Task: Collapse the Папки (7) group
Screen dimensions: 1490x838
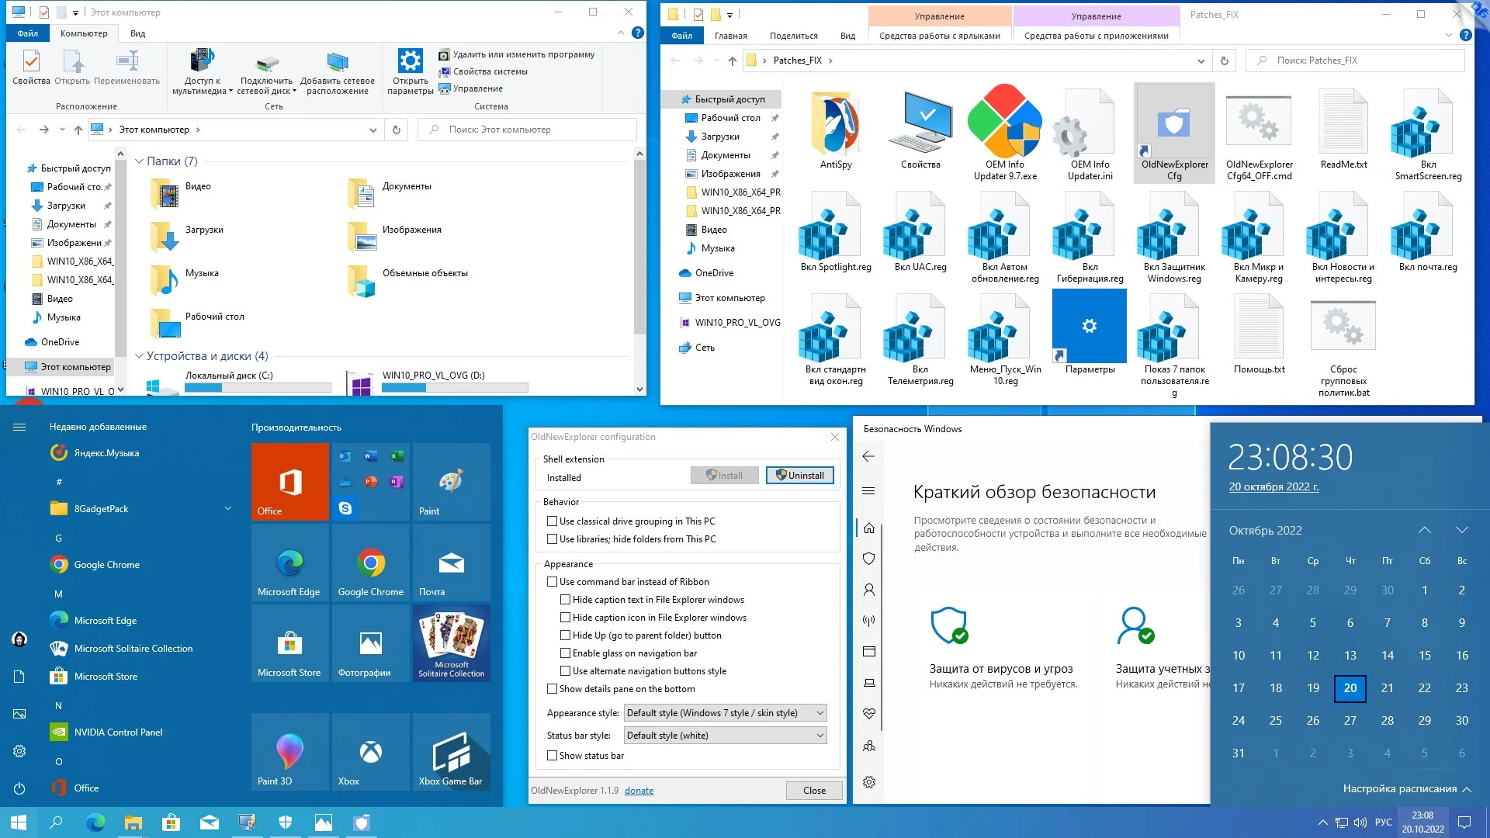Action: 140,161
